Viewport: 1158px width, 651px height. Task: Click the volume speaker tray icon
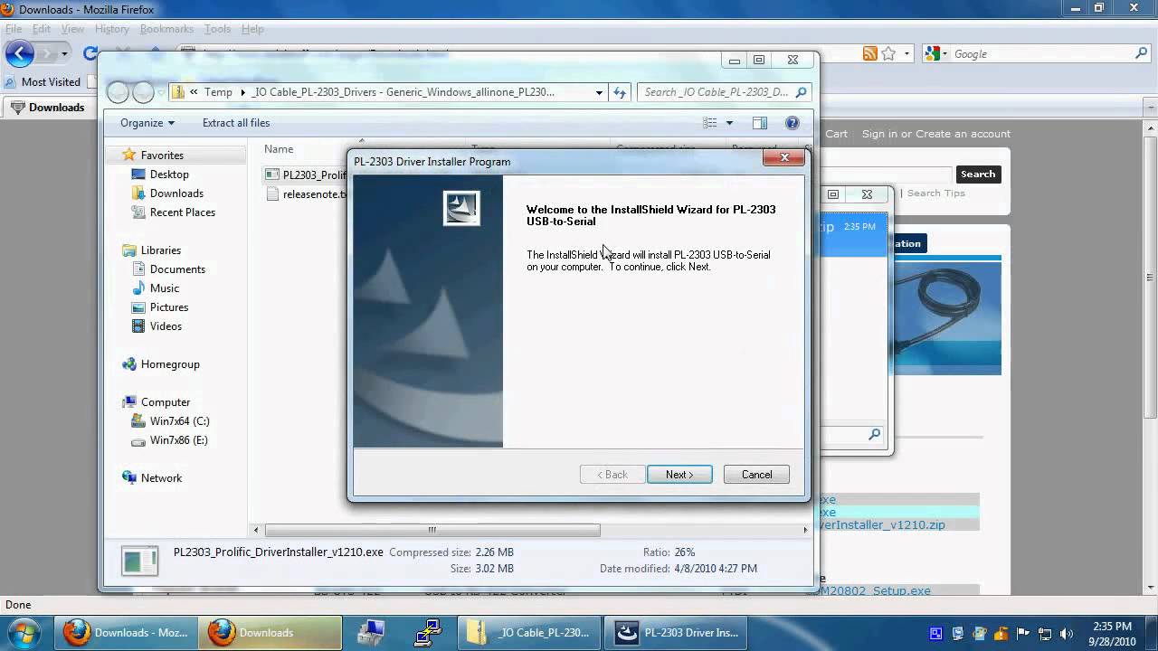(x=1066, y=634)
